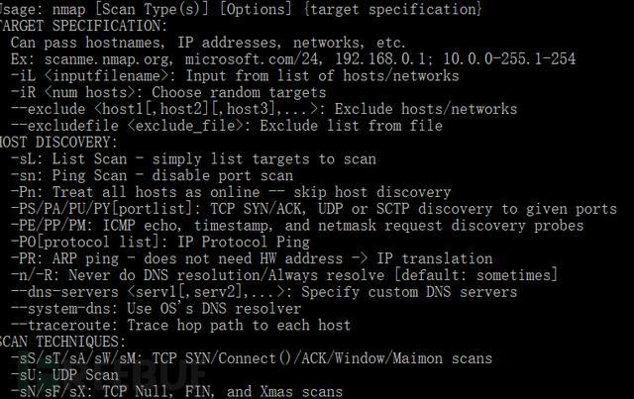This screenshot has height=399, width=634.
Task: Click the HOST DISCOVERY heading
Action: [x=58, y=143]
